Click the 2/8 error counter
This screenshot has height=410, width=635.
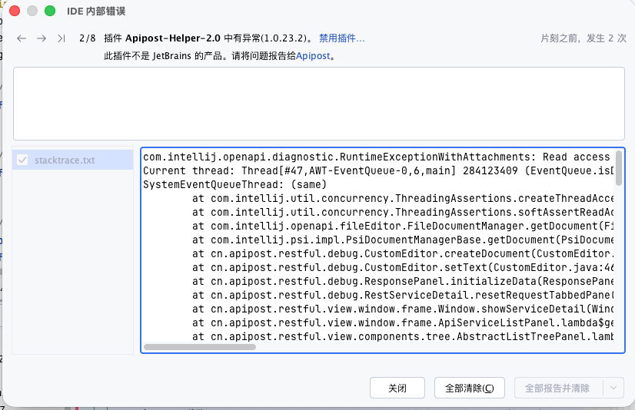click(x=88, y=38)
